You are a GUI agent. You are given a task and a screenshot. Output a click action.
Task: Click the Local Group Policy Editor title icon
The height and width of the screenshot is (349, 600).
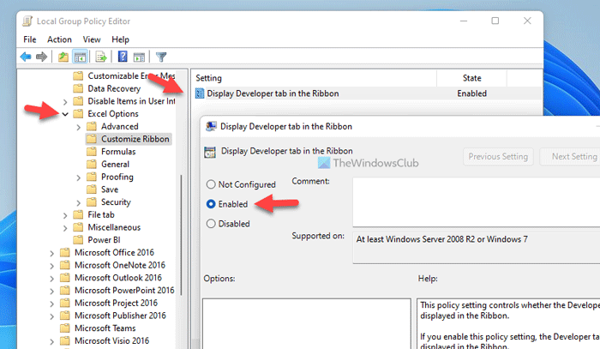[27, 21]
